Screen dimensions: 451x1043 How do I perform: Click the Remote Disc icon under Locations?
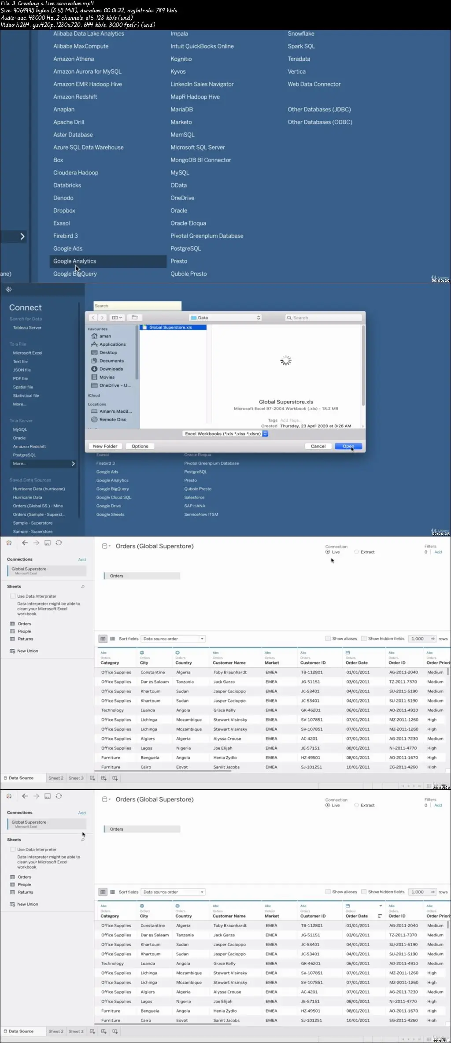pos(94,420)
